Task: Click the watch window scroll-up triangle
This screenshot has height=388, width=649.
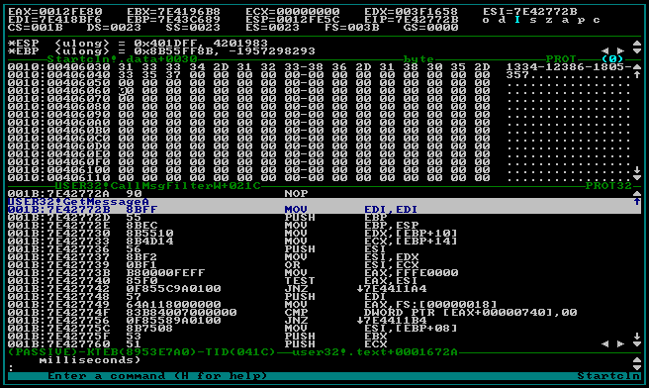Action: (x=637, y=44)
